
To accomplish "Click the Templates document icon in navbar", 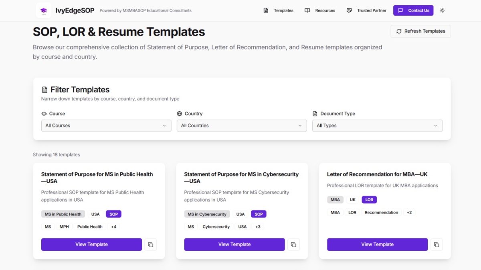I will coord(266,10).
